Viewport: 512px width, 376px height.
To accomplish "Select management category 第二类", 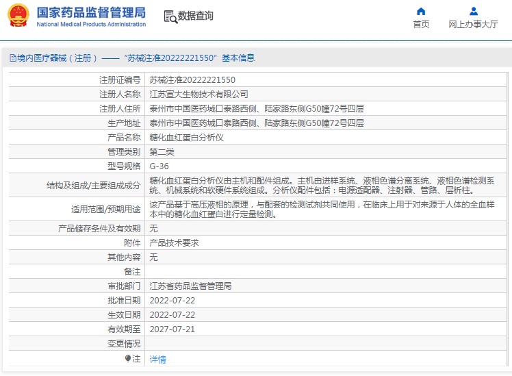I will pyautogui.click(x=162, y=152).
